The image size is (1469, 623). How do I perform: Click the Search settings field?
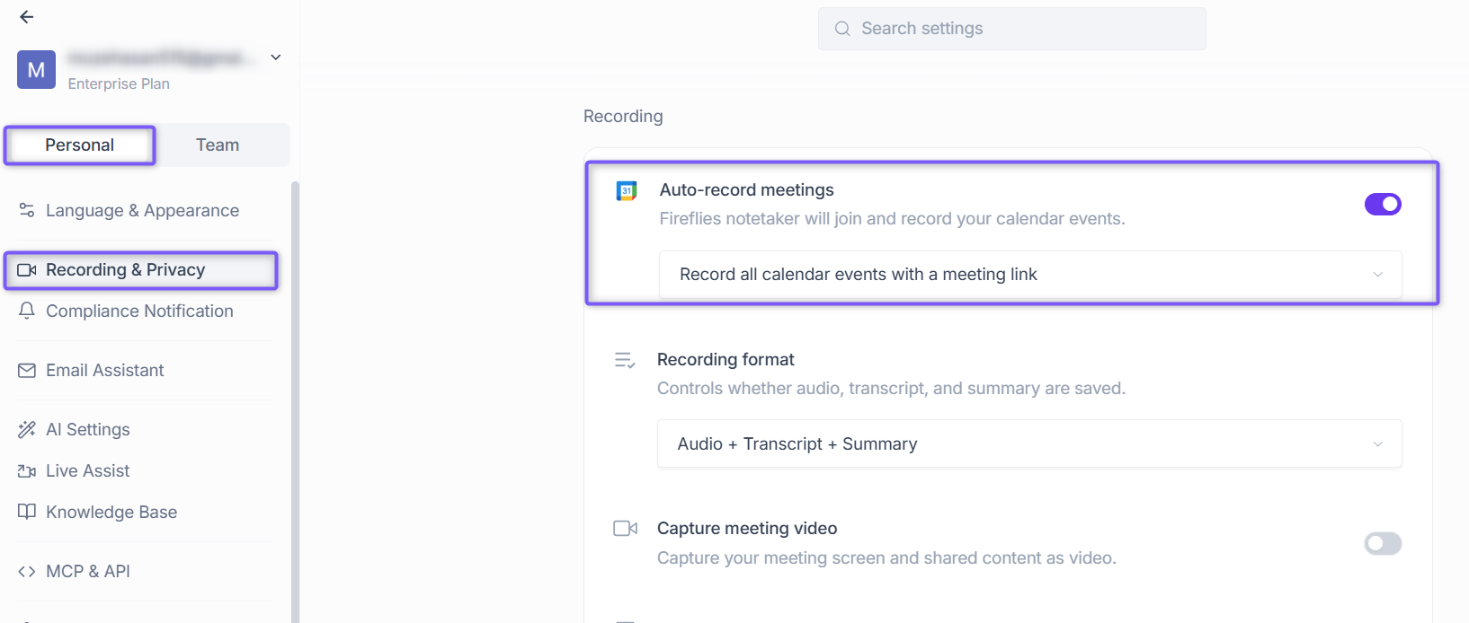(1012, 29)
